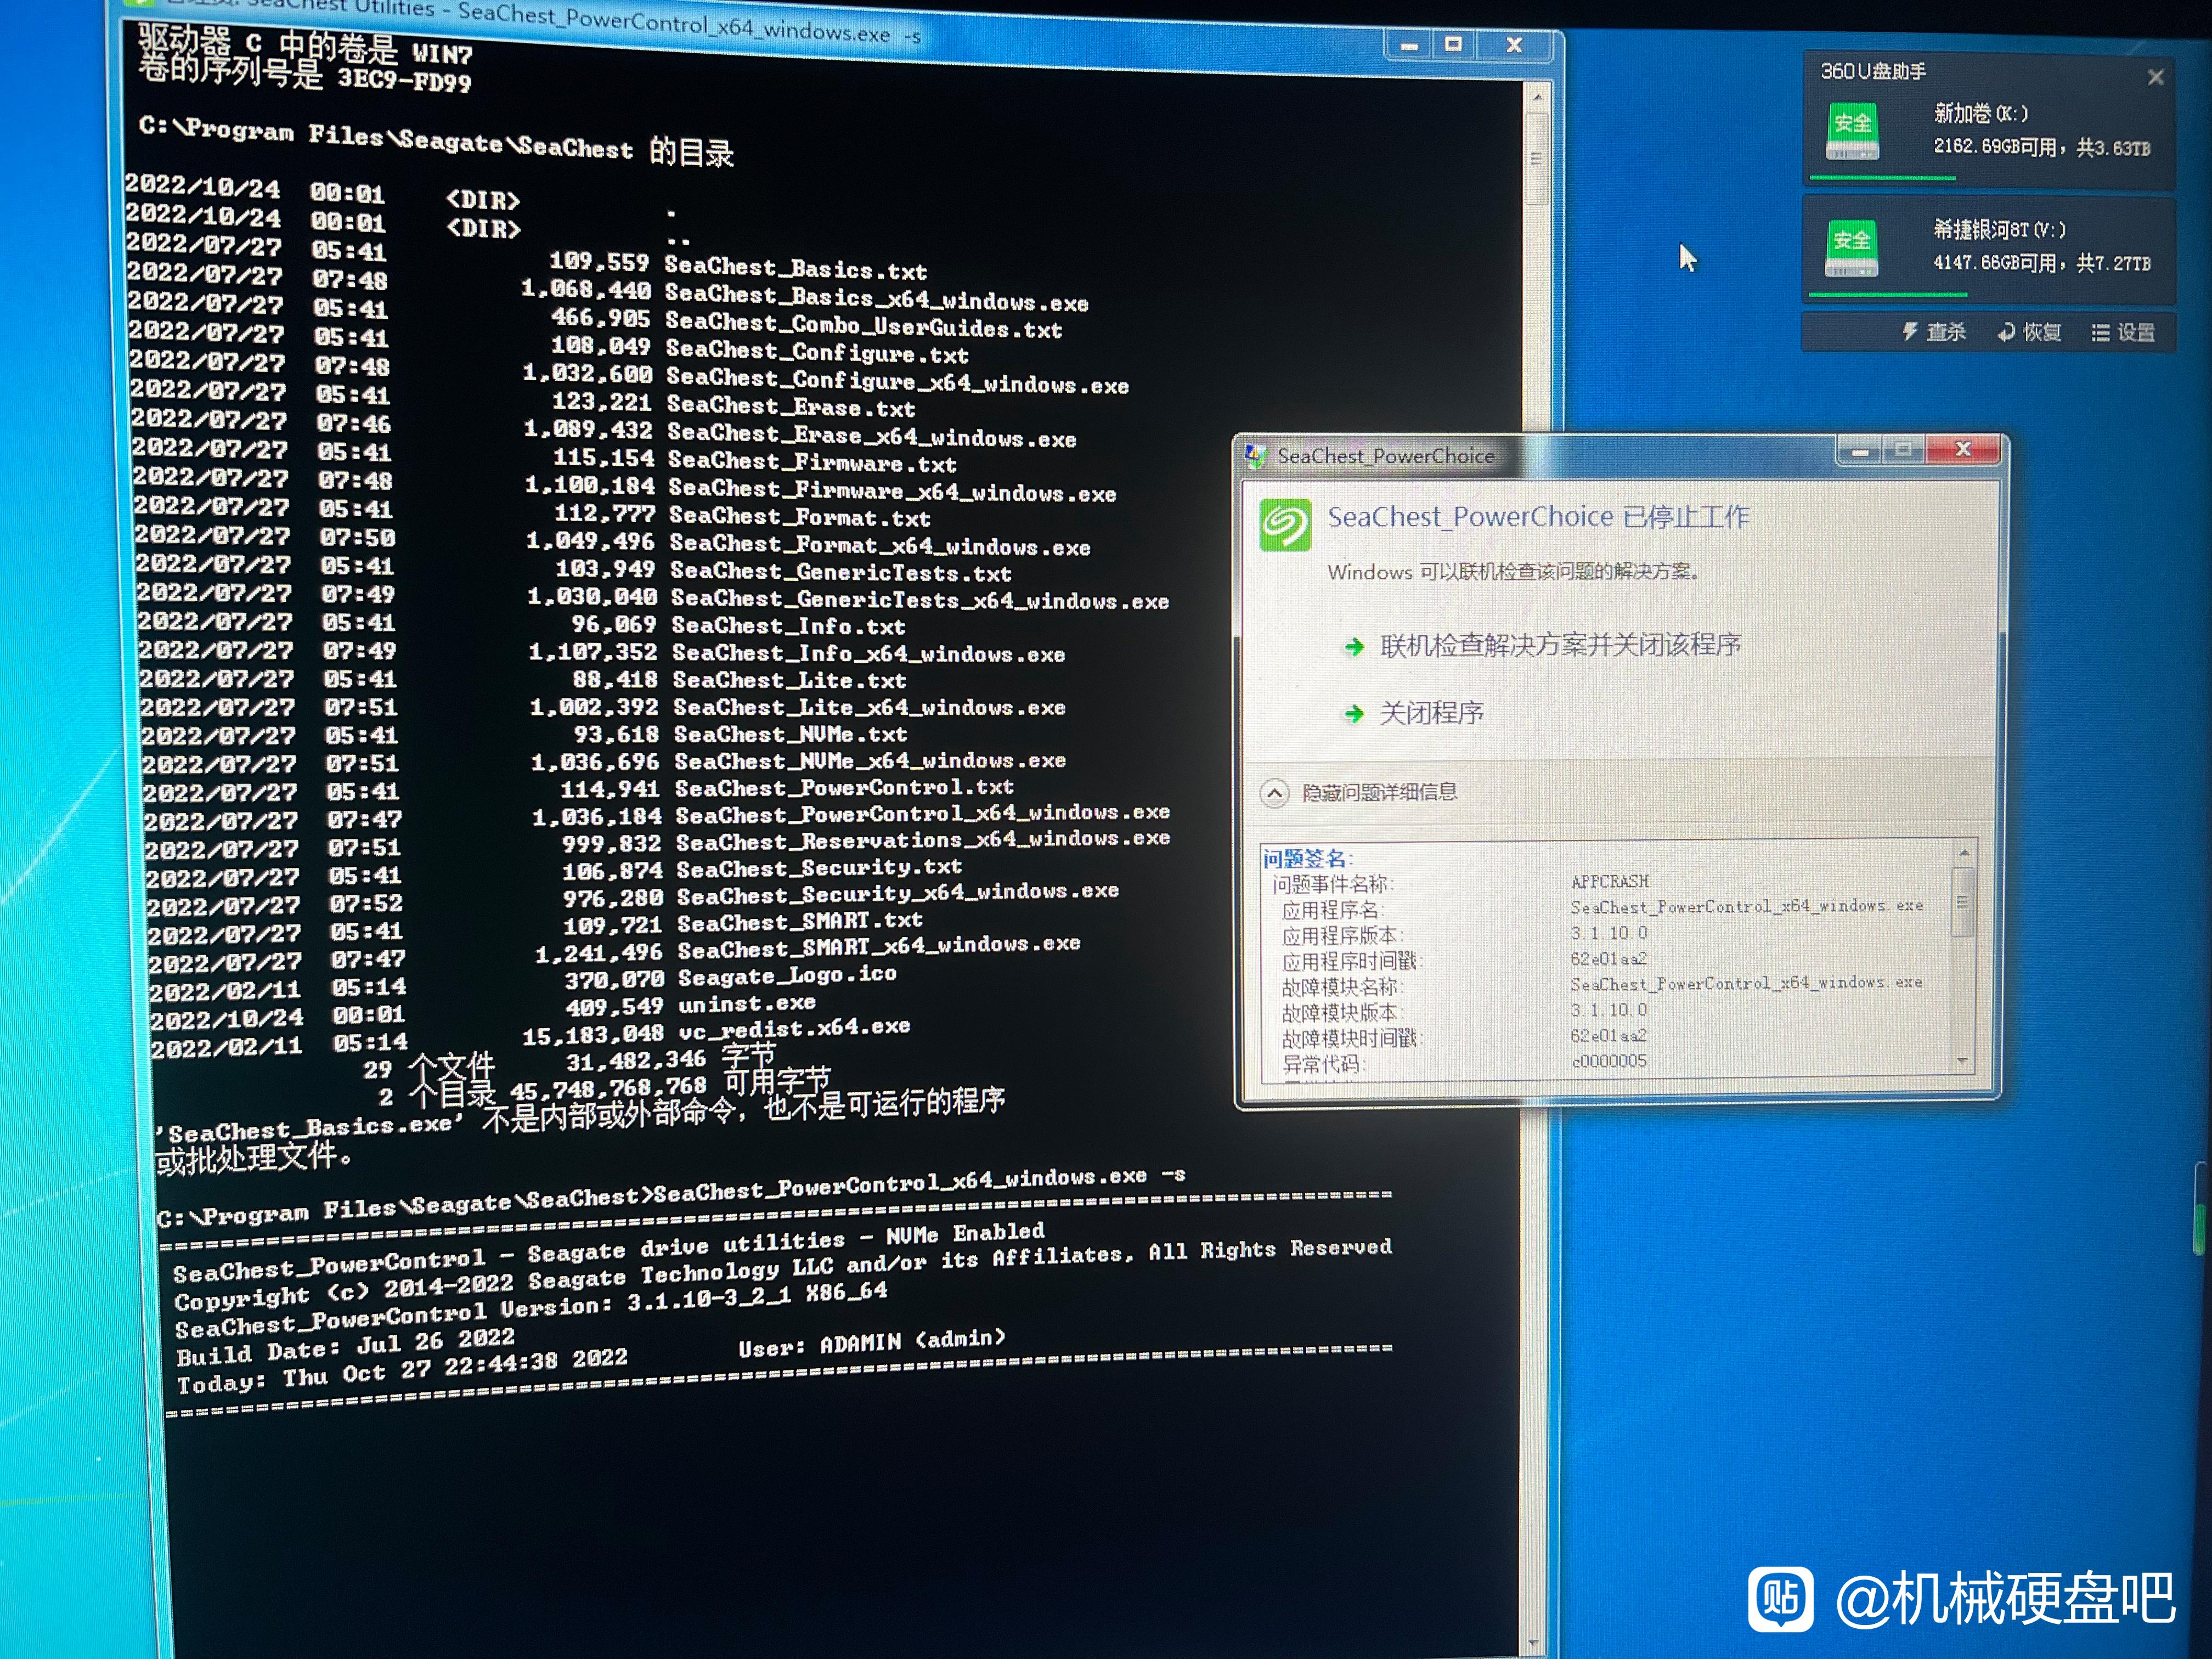Choose 关闭程序 to close the program
This screenshot has width=2212, height=1659.
pos(1431,713)
